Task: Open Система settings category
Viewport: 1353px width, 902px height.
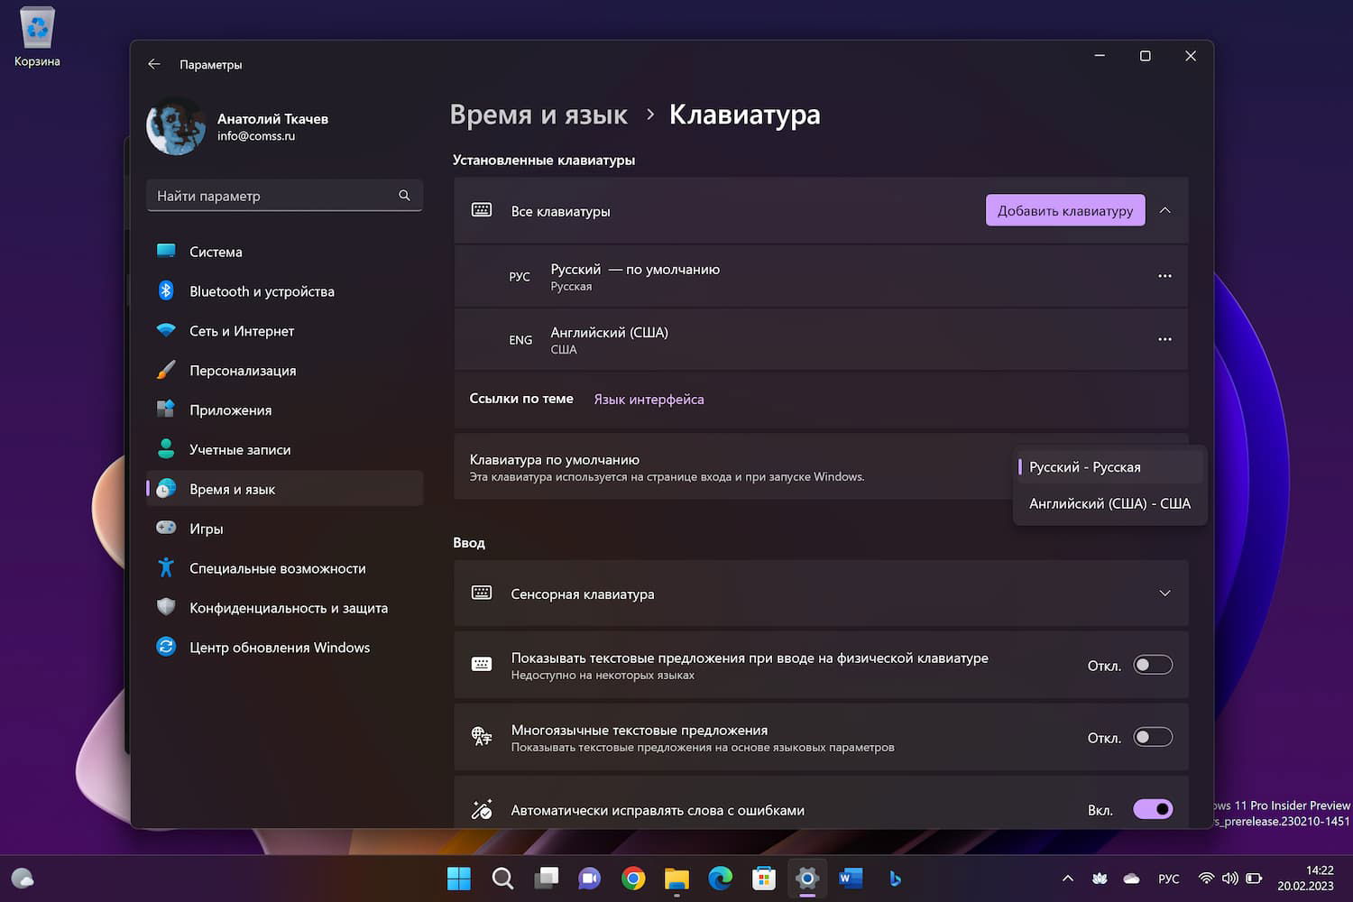Action: (284, 252)
